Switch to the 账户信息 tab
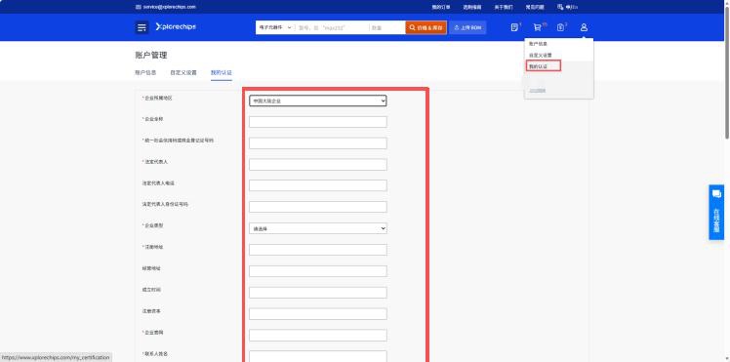Image resolution: width=730 pixels, height=362 pixels. click(145, 72)
